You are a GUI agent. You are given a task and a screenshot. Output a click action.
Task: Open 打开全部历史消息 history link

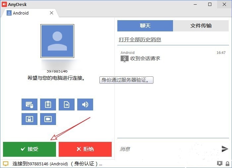[140, 40]
